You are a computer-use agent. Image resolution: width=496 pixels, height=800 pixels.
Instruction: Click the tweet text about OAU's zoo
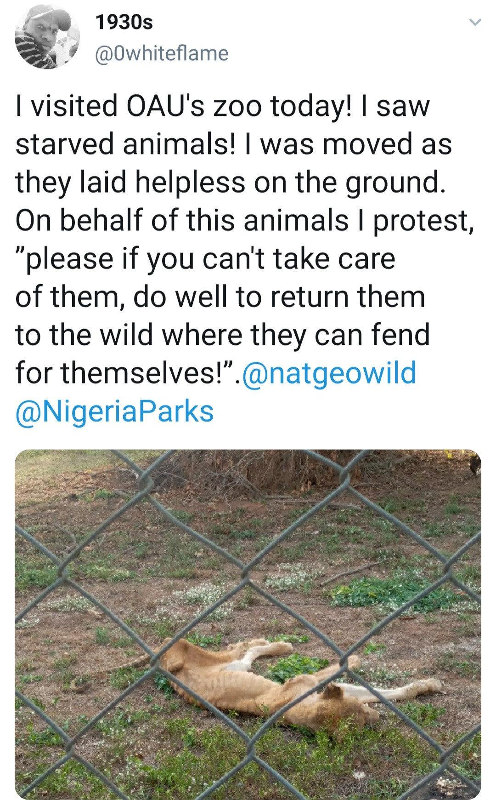tap(245, 258)
